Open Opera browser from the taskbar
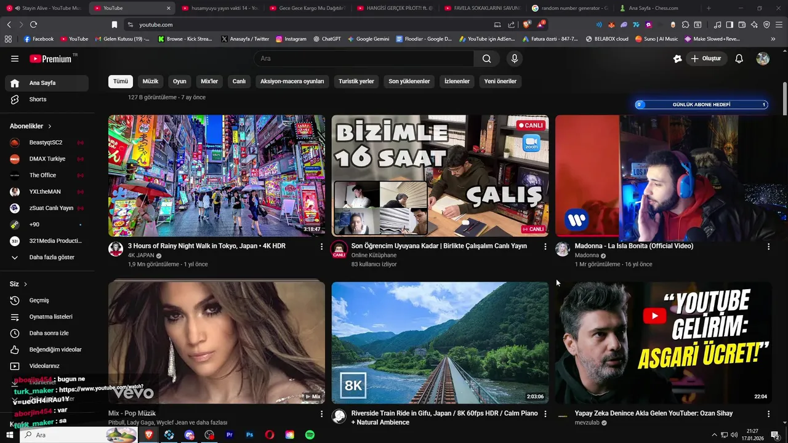This screenshot has height=443, width=788. tap(270, 435)
